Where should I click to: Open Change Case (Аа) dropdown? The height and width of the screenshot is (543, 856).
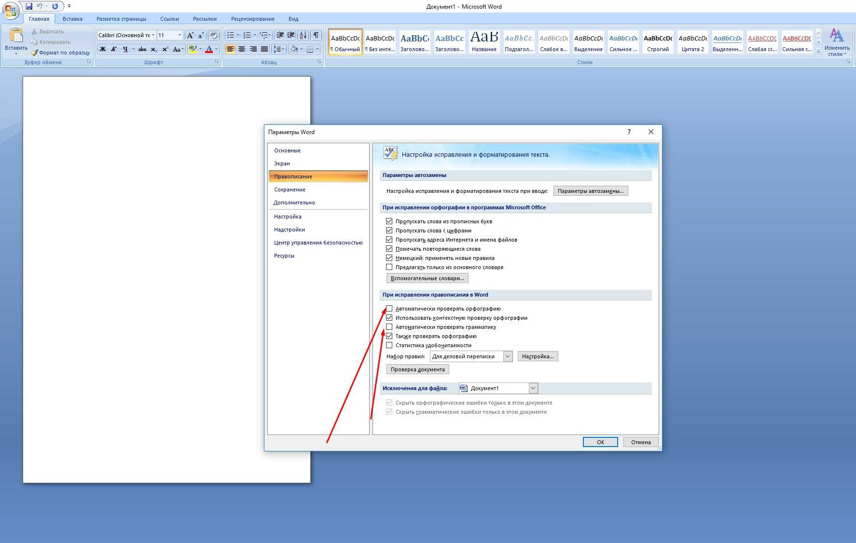tap(178, 49)
